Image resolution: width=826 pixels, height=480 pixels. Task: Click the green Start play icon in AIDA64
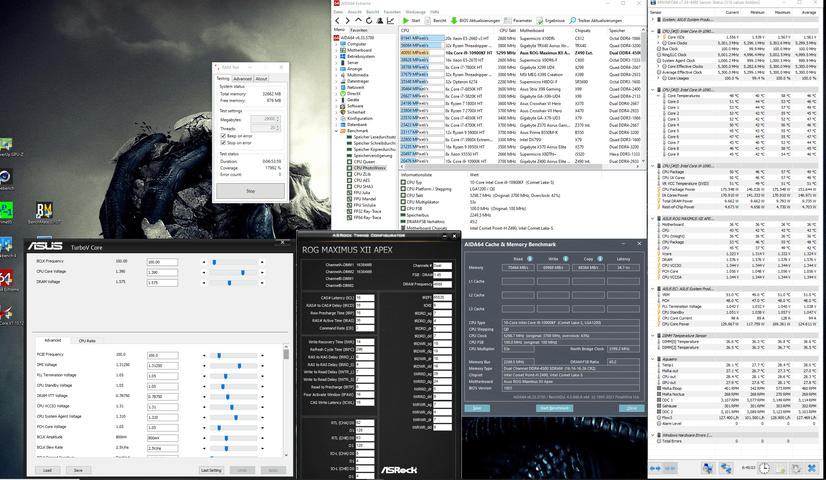click(406, 21)
